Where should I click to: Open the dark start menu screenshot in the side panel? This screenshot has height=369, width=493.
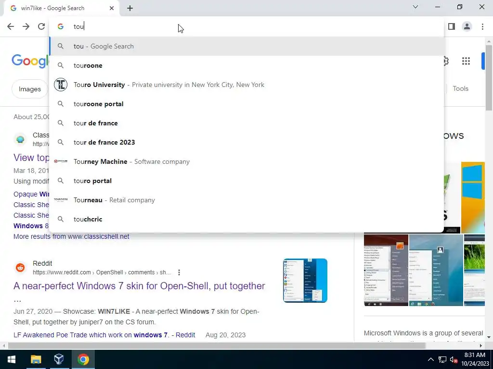(x=386, y=270)
